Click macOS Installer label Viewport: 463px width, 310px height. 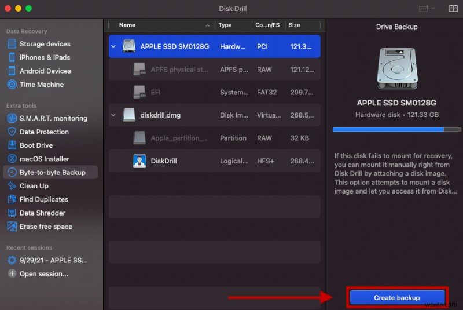pyautogui.click(x=45, y=159)
